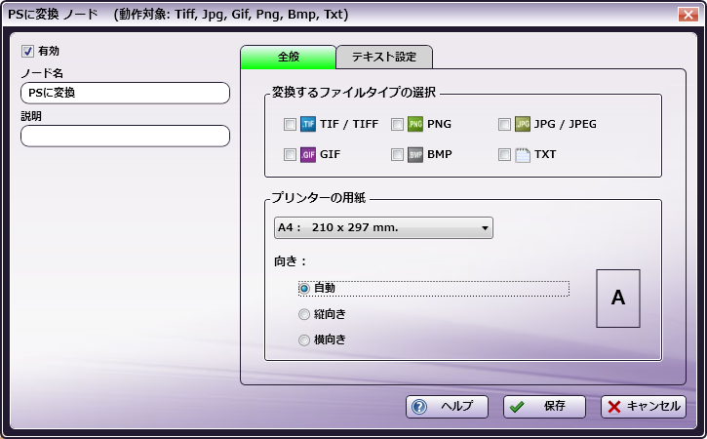This screenshot has width=707, height=439.
Task: Click the PNG file type icon
Action: click(415, 124)
